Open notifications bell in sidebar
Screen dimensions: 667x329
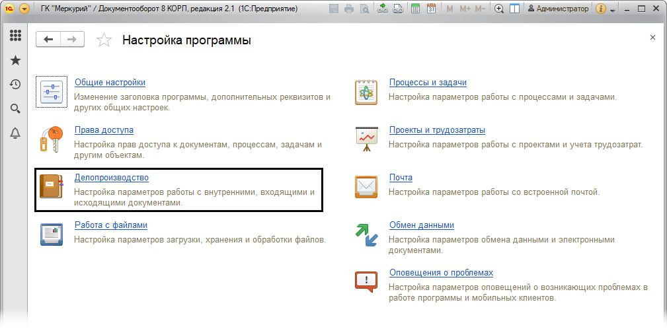(x=15, y=133)
